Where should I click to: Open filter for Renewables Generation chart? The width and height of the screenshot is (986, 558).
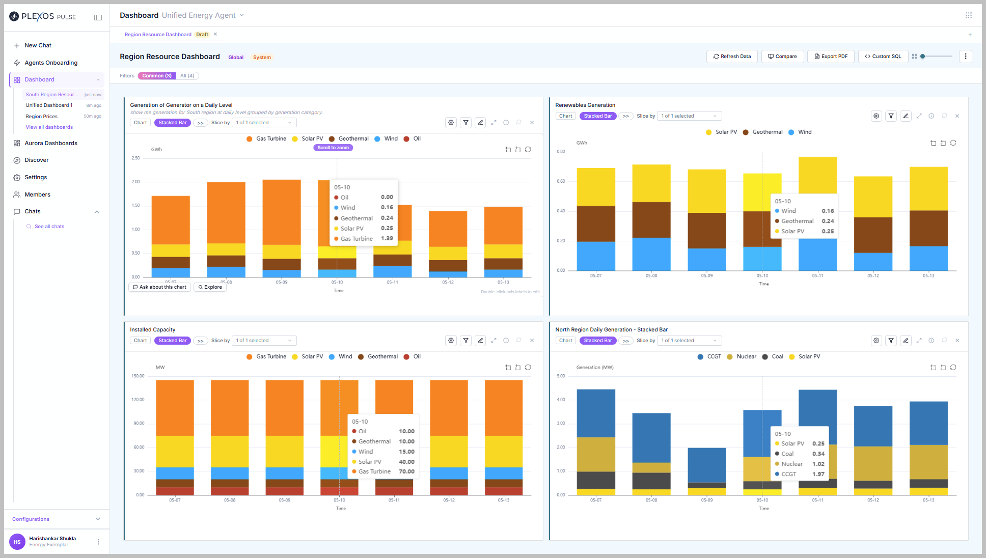coord(891,116)
